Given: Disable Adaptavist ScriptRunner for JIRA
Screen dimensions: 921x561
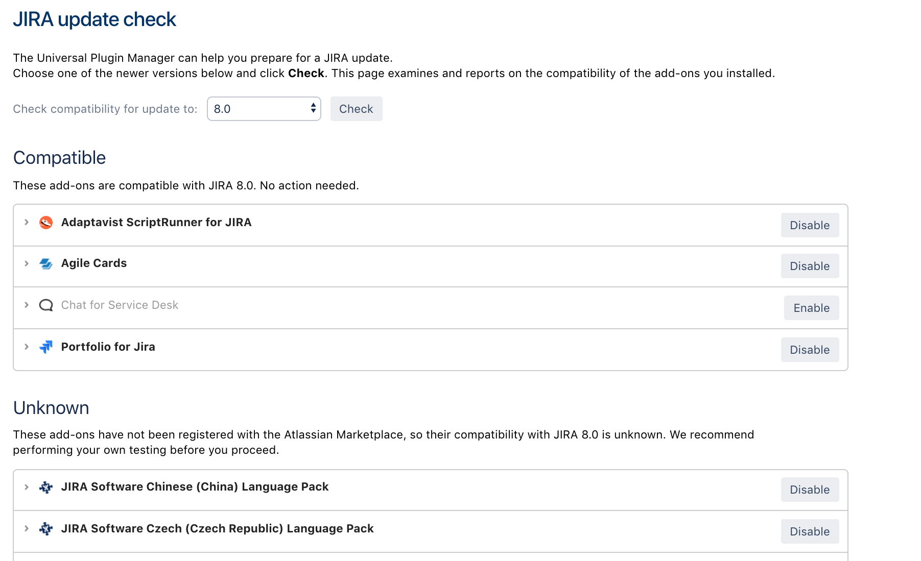Looking at the screenshot, I should (810, 225).
